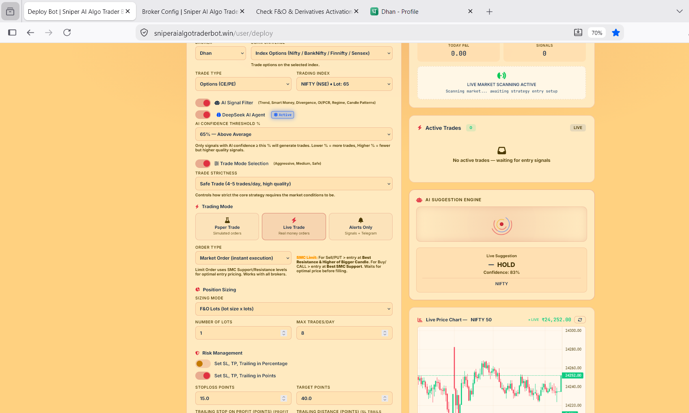The height and width of the screenshot is (413, 689).
Task: Click the Number of Lots field
Action: (x=243, y=333)
